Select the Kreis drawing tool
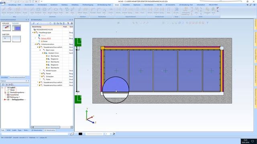The image size is (257, 144). tap(45, 11)
